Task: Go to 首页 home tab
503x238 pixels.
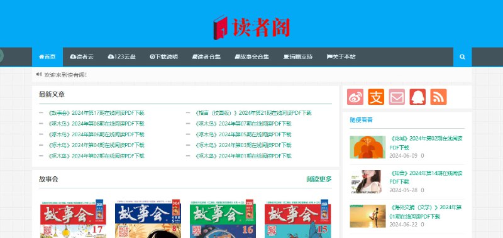Action: click(47, 57)
